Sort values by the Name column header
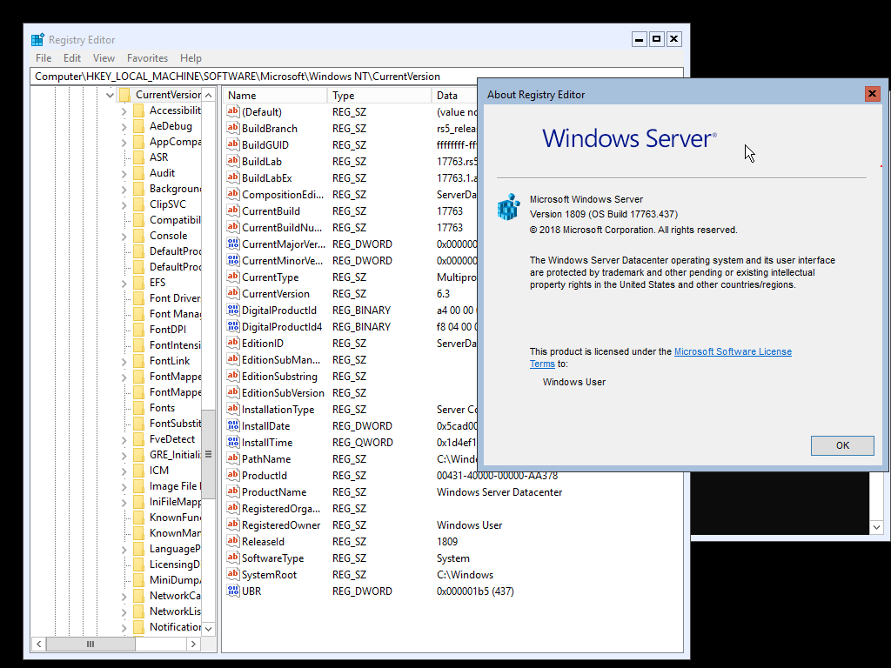 point(274,96)
